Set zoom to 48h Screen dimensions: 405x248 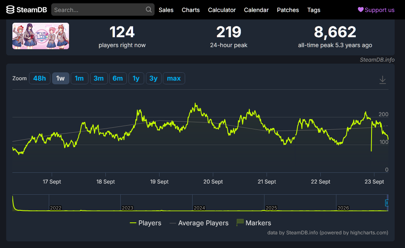pyautogui.click(x=40, y=78)
